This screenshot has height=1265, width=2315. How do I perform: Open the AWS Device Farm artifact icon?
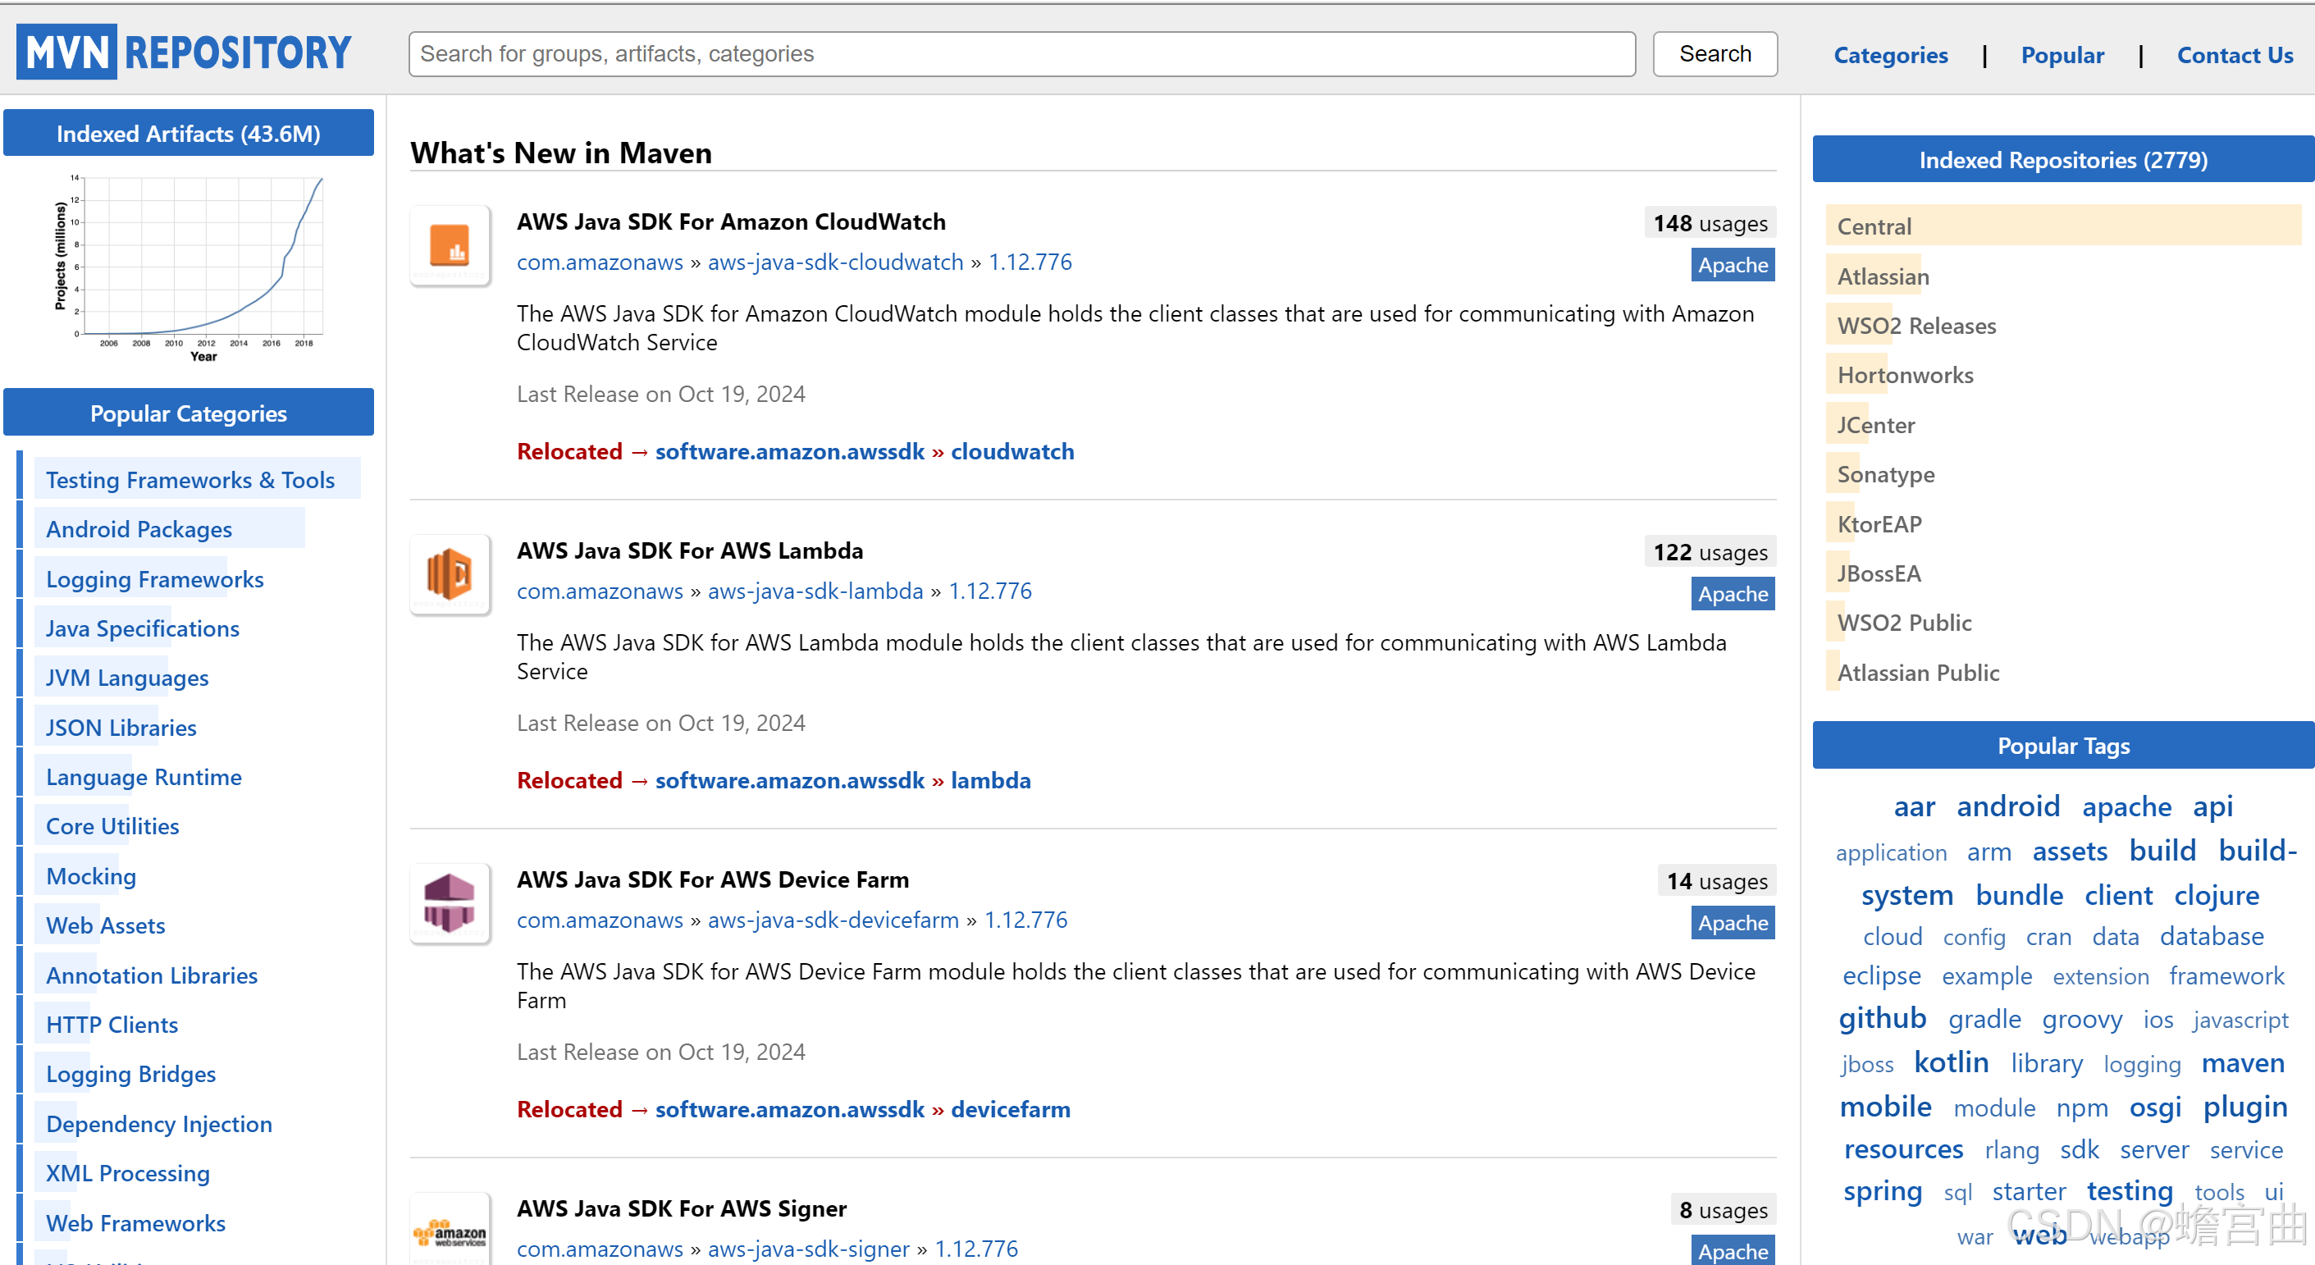click(450, 904)
